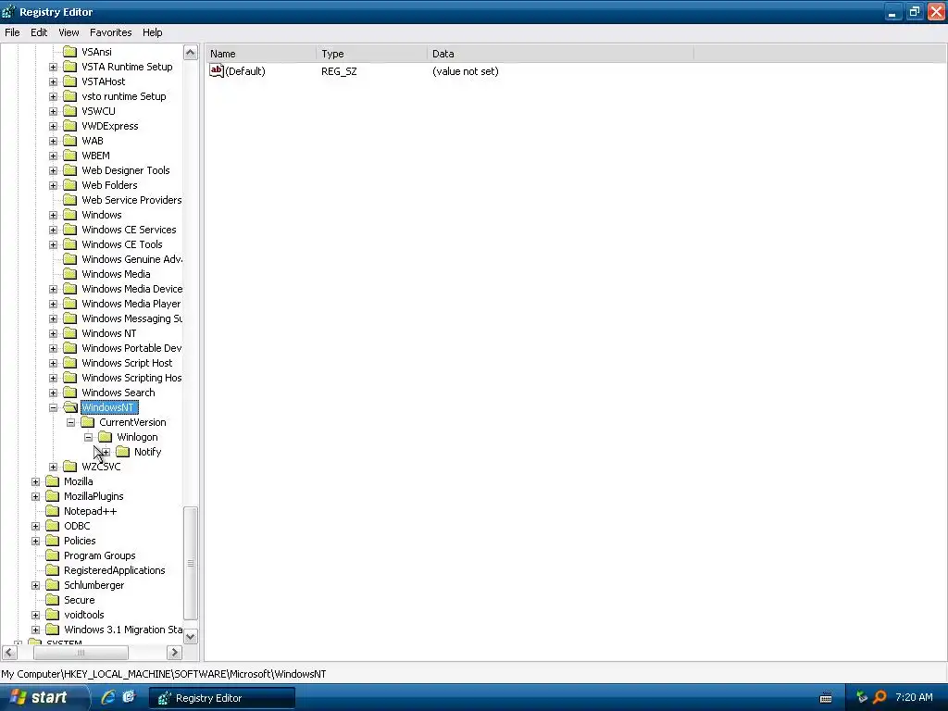Expand the Windows NT key
This screenshot has height=711, width=948.
(x=53, y=333)
